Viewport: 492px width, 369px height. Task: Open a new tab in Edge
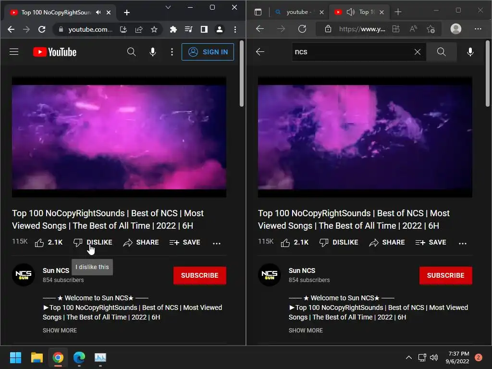pyautogui.click(x=398, y=12)
